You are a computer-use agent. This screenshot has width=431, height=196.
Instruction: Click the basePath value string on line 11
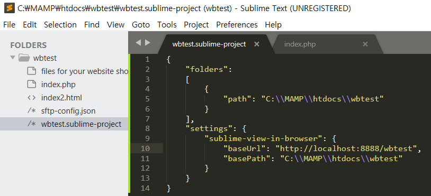coord(341,158)
